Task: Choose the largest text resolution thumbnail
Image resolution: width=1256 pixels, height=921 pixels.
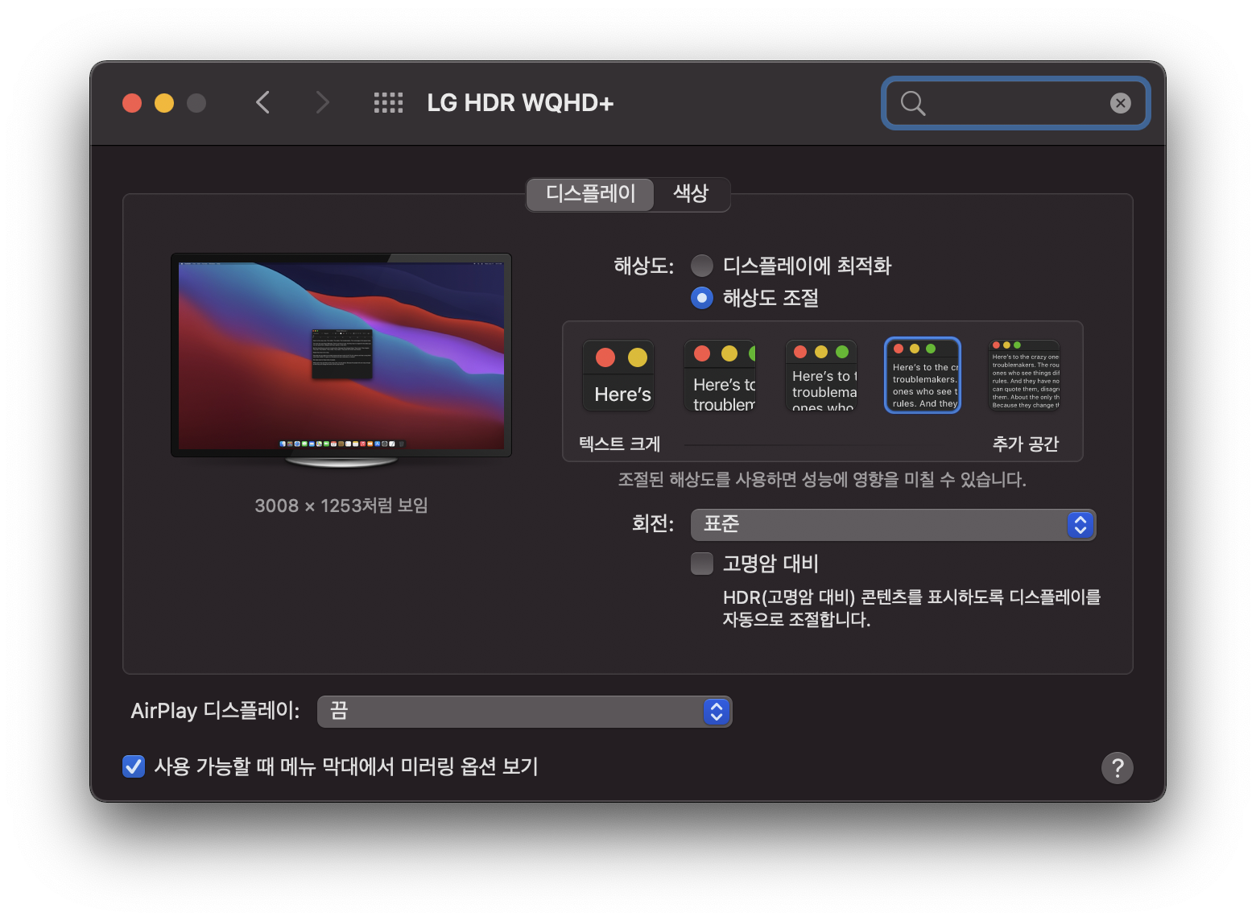Action: (x=618, y=375)
